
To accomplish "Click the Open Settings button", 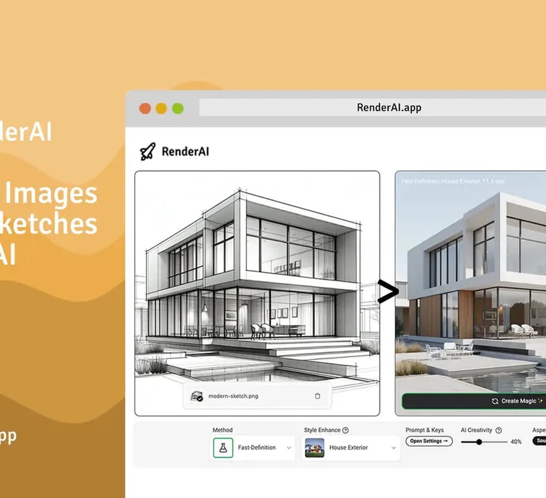I will click(429, 441).
